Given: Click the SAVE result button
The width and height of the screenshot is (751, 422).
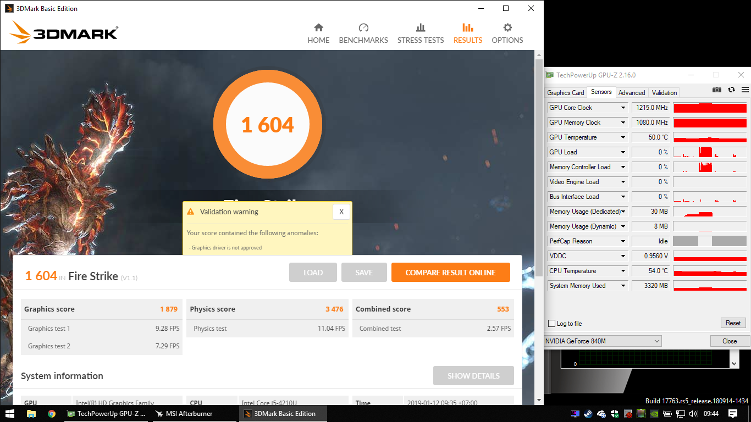Looking at the screenshot, I should pyautogui.click(x=364, y=273).
